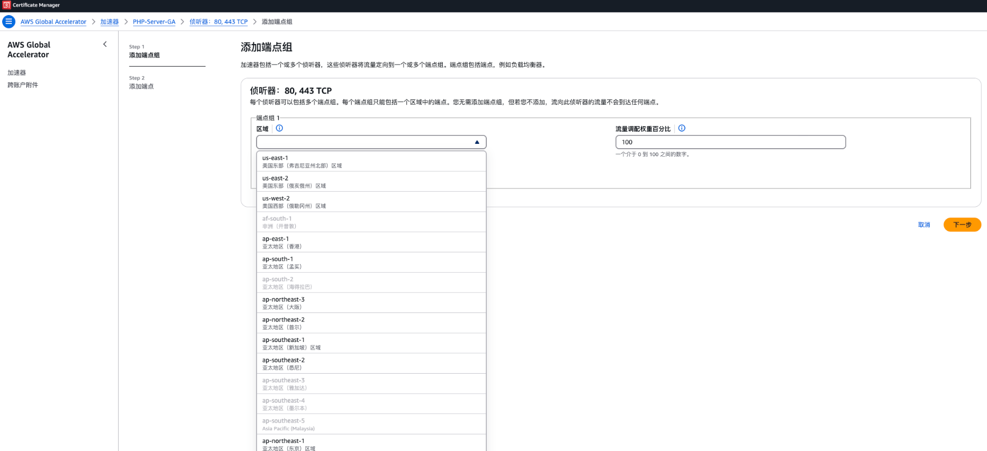
Task: Collapse the 区域 dropdown arrow
Action: pos(477,142)
